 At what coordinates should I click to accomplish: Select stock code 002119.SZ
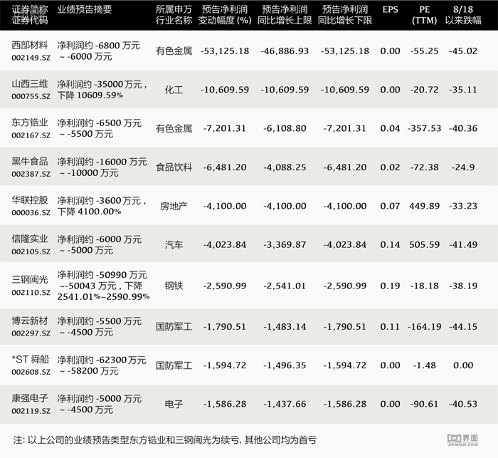click(x=31, y=410)
